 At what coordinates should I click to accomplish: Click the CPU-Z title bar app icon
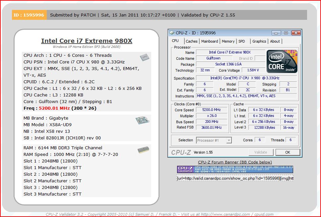172,33
